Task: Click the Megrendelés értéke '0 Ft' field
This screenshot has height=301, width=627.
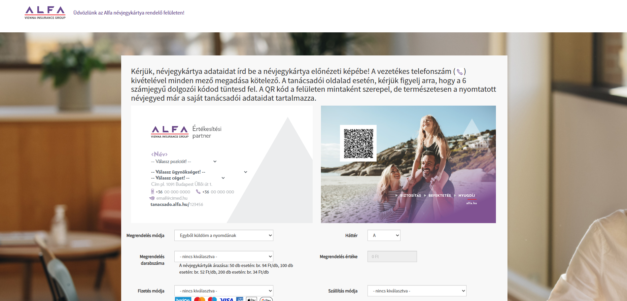Action: point(392,256)
